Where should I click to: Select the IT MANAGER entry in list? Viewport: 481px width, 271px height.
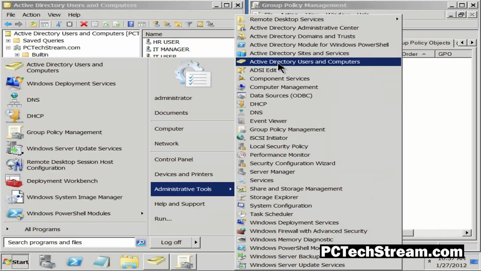171,49
